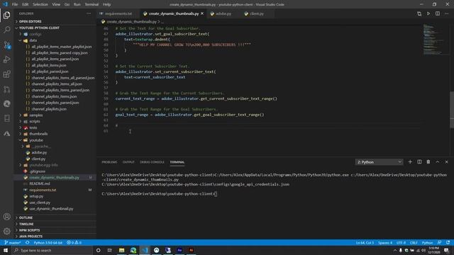Image resolution: width=454 pixels, height=255 pixels.
Task: Open Explorer Views and More Actions ellipsis
Action: [x=89, y=13]
